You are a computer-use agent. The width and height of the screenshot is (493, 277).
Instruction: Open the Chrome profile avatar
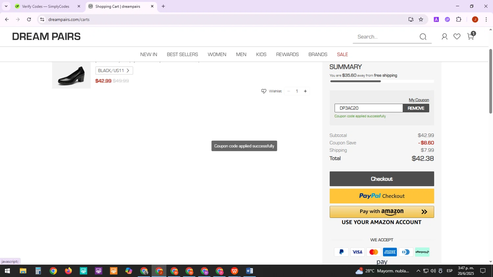[x=475, y=20]
